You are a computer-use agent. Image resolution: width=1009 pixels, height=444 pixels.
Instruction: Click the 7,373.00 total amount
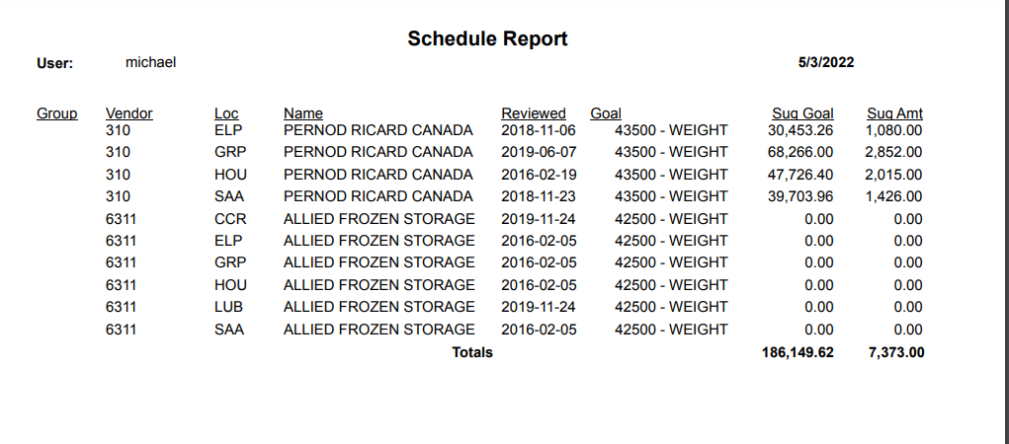(x=896, y=353)
